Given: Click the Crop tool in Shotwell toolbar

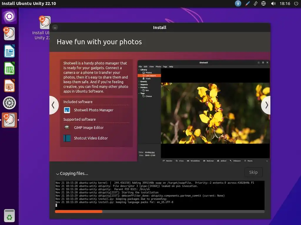Looking at the screenshot, I should 180,161.
